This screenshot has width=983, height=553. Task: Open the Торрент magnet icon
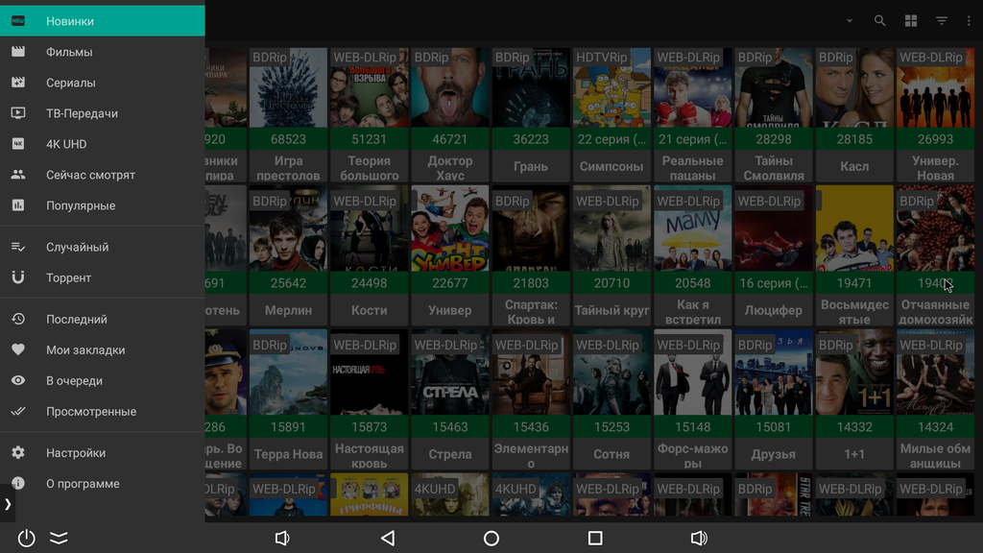point(18,277)
